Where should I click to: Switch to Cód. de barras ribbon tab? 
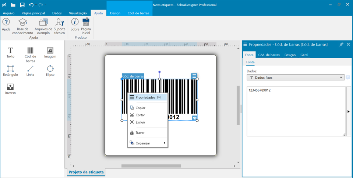[x=138, y=13]
